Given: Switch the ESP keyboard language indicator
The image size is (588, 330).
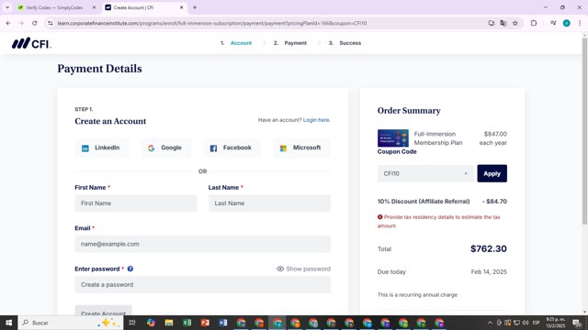Looking at the screenshot, I should [x=537, y=323].
